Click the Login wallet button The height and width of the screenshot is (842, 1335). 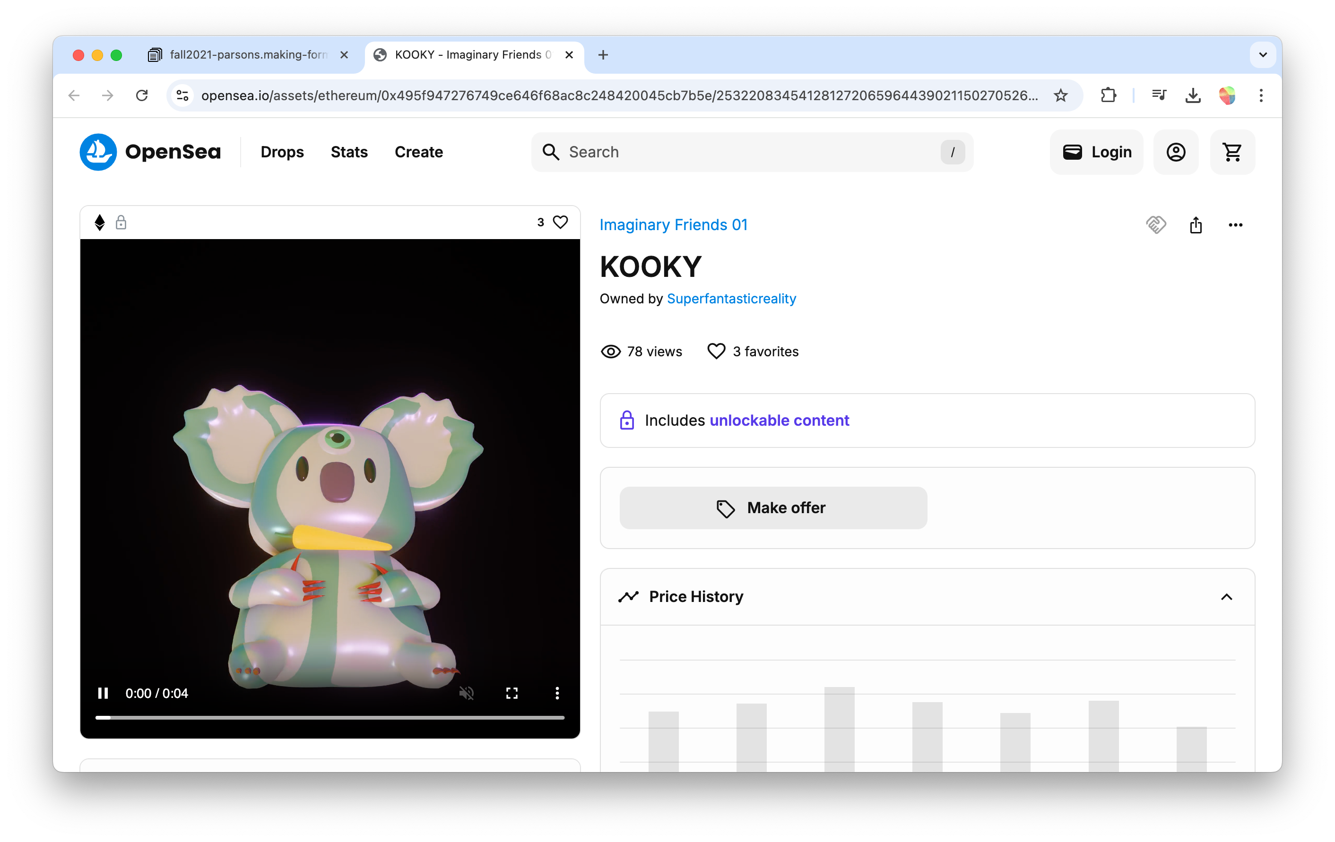1097,152
